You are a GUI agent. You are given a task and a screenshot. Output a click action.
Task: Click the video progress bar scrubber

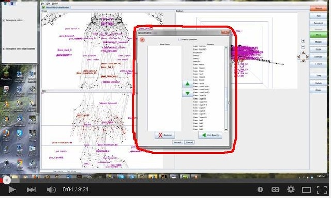click(7, 180)
